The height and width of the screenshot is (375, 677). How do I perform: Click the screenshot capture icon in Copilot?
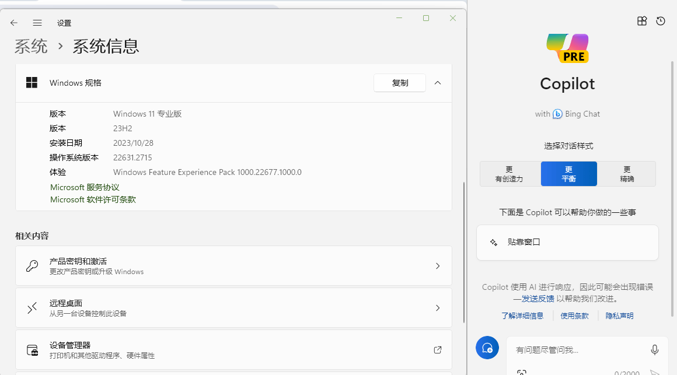click(x=522, y=372)
